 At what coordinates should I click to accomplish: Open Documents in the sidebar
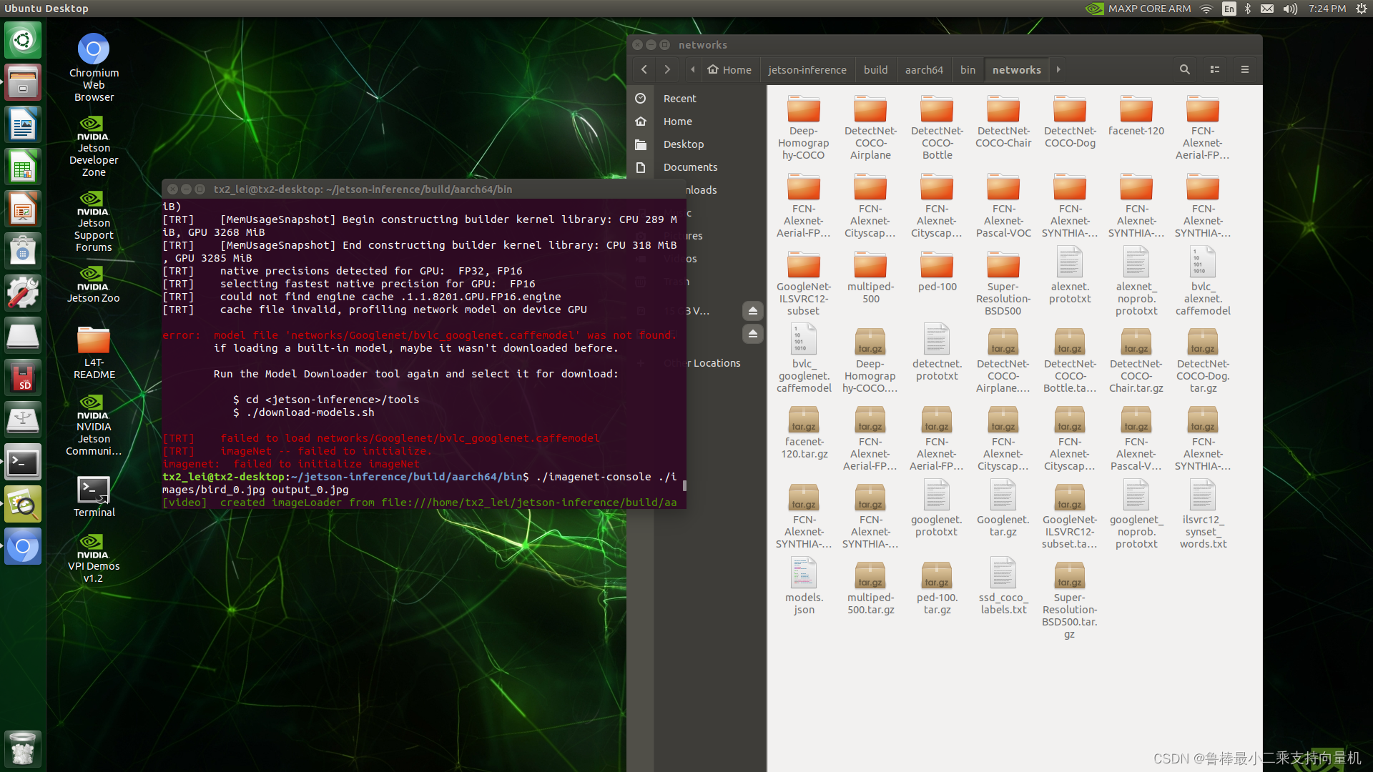689,167
